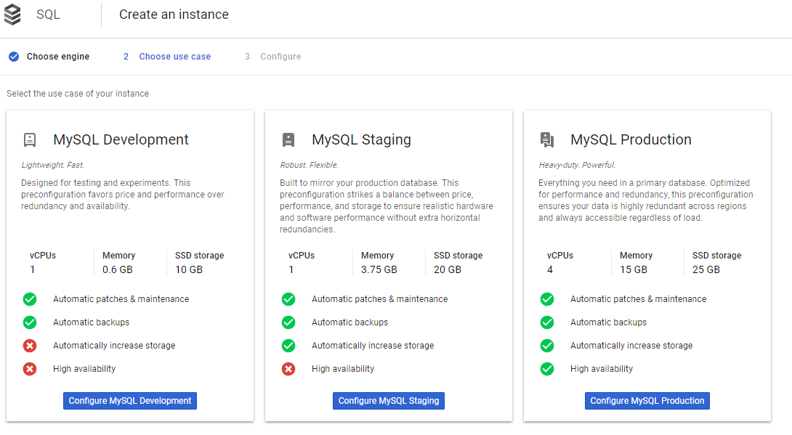Click the red X beside Automatically increase storage under Development
Screen dimensions: 792x435
point(30,345)
